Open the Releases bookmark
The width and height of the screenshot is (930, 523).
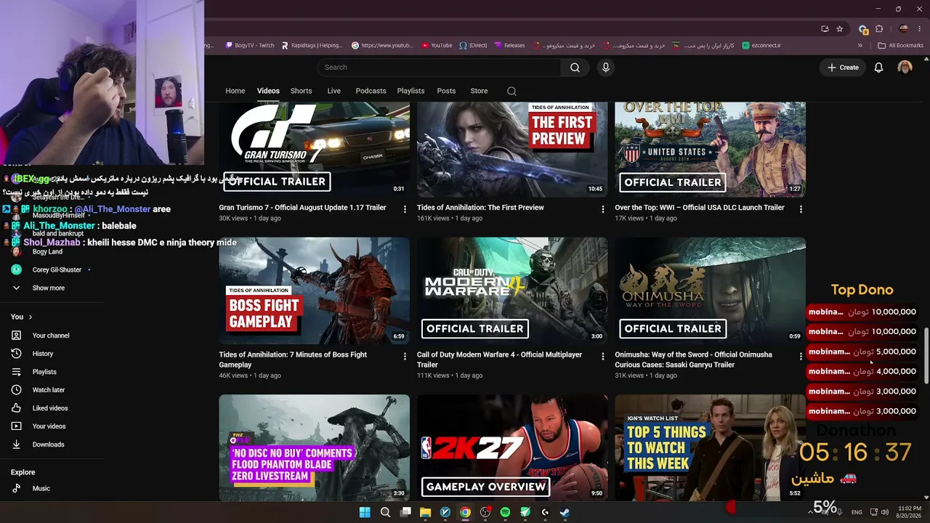coord(509,45)
